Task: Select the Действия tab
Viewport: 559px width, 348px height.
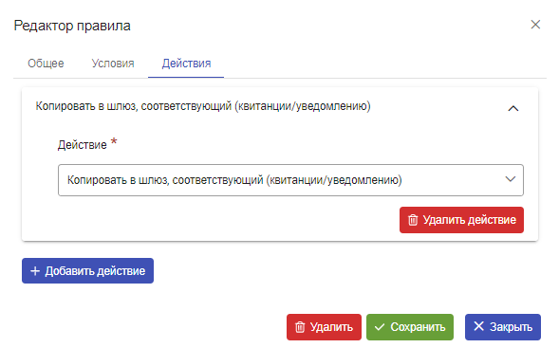Action: (x=186, y=64)
